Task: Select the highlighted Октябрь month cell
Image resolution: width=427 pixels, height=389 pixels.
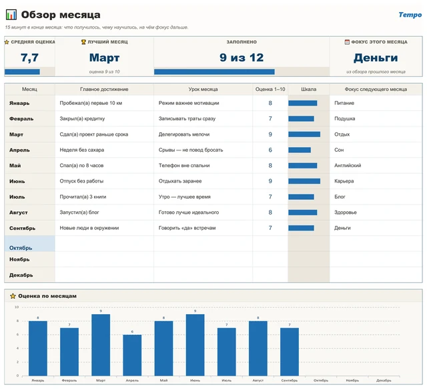Action: coord(29,243)
